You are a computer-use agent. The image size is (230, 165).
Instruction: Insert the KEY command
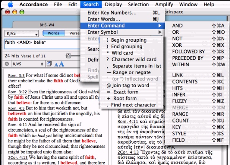tap(197, 127)
